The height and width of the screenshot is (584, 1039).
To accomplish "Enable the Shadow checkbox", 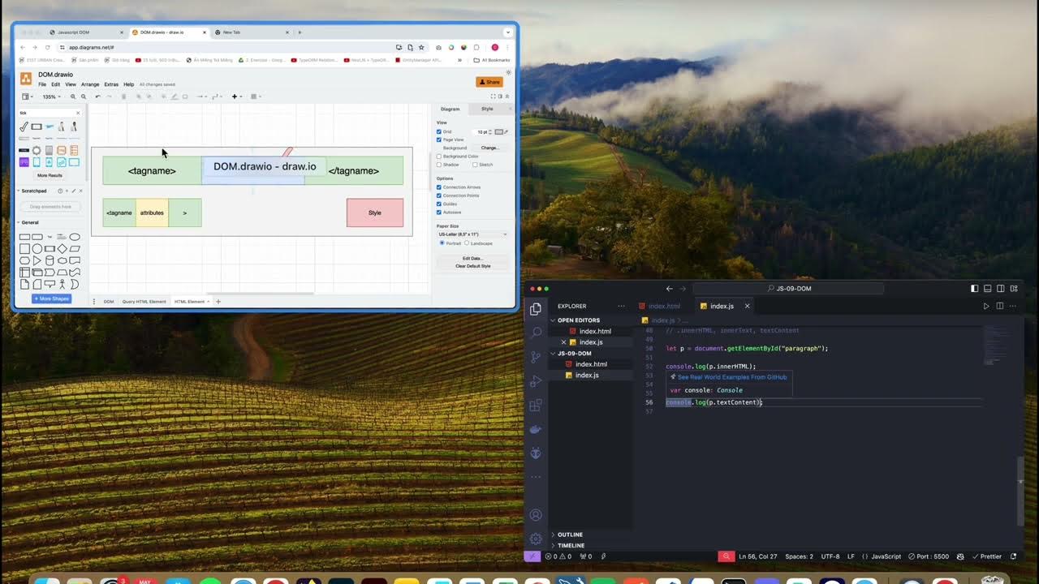I will pos(439,165).
